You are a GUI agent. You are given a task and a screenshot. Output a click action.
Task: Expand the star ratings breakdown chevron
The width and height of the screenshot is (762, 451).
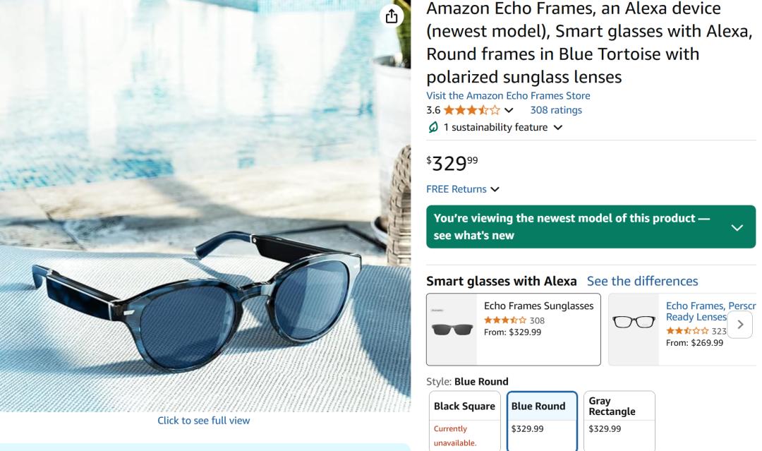tap(509, 110)
